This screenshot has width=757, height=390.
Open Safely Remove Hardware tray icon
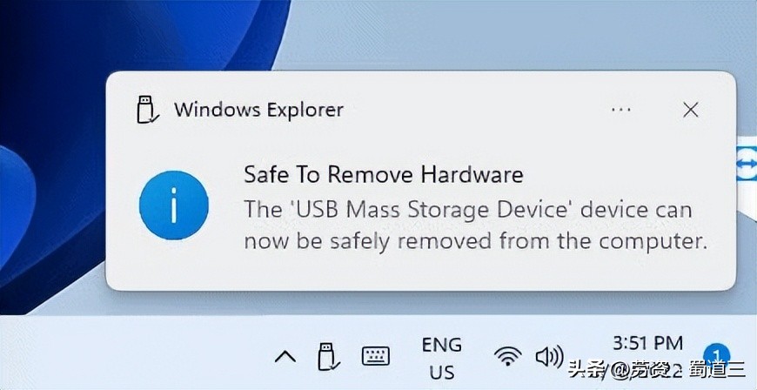[x=328, y=357]
